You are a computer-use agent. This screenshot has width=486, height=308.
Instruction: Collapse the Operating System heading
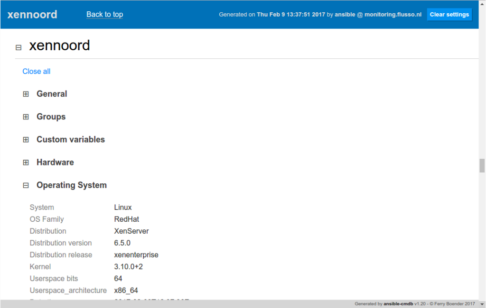(x=72, y=185)
